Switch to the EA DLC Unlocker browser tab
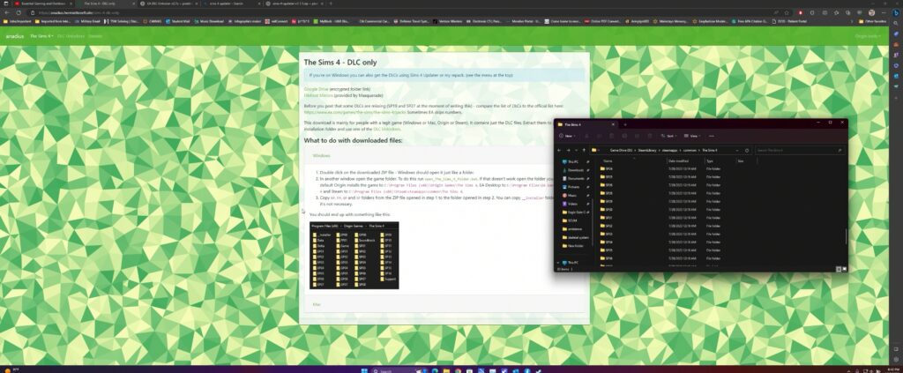903x373 pixels. [x=167, y=4]
